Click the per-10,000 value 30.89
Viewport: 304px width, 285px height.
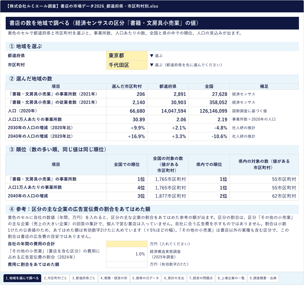127,119
